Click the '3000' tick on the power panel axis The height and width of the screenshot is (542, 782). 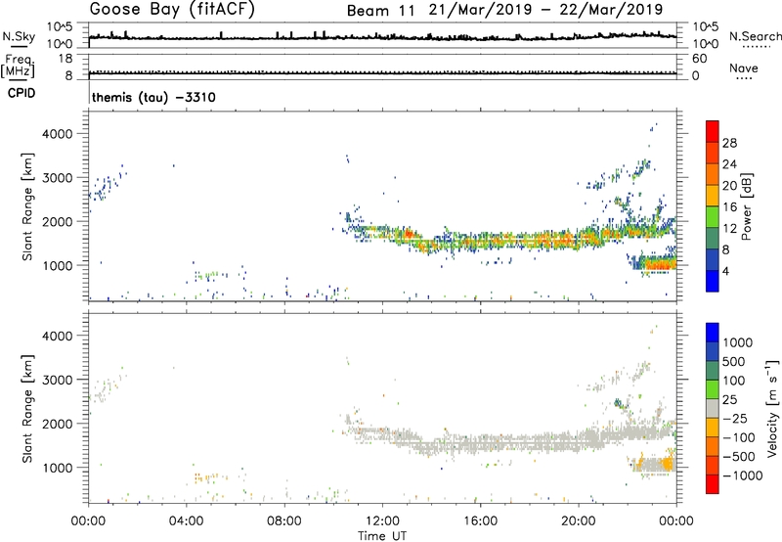pos(58,178)
